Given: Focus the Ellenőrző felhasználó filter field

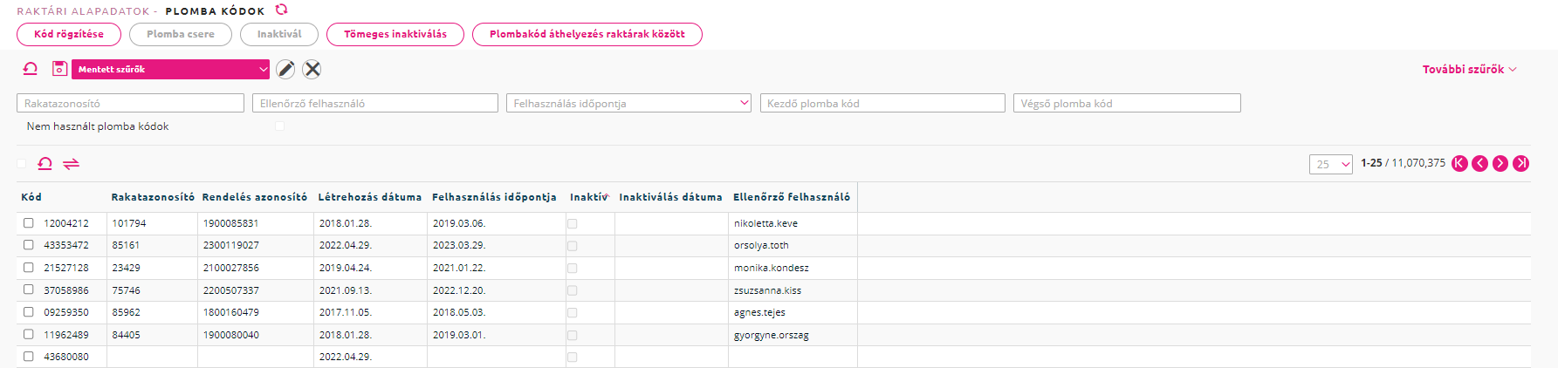Looking at the screenshot, I should point(375,103).
